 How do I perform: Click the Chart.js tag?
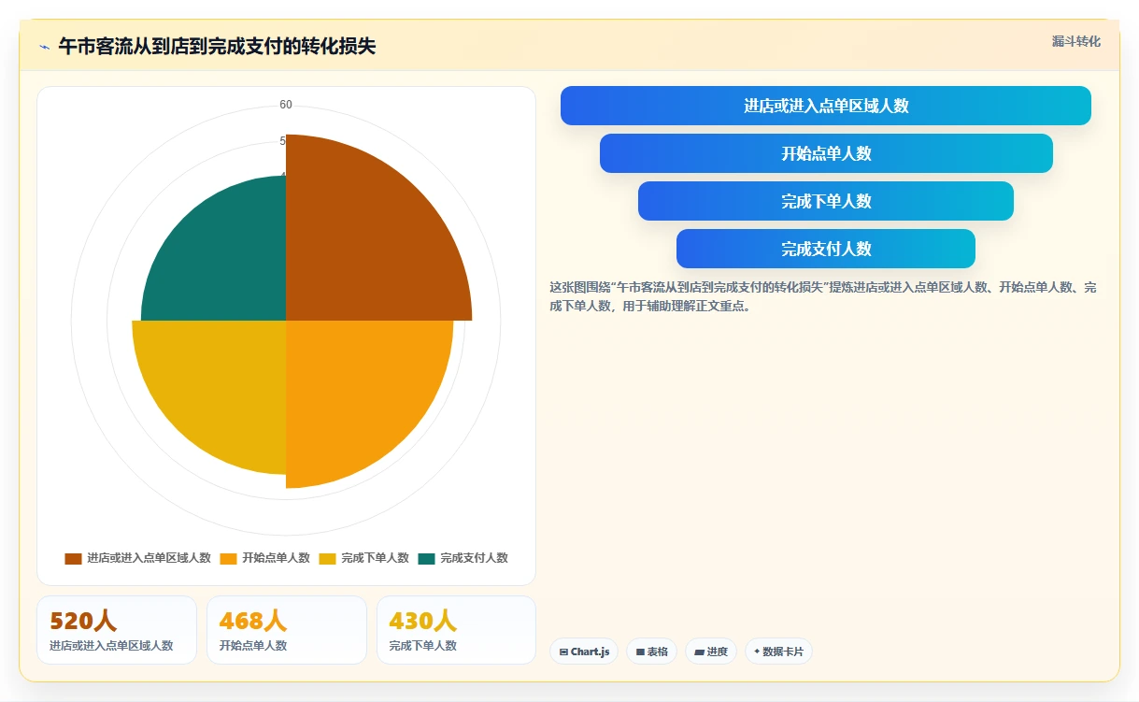584,652
